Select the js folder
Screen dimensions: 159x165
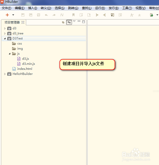(18, 54)
